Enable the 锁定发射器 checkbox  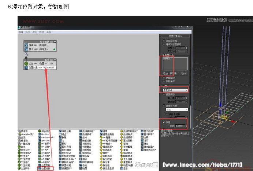click(164, 41)
